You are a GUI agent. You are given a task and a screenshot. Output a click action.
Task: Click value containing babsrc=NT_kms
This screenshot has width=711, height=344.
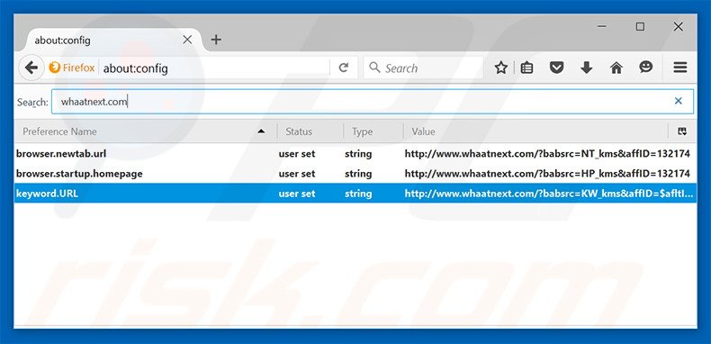(547, 154)
